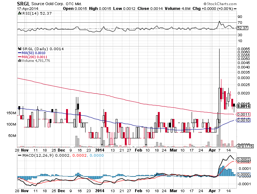
Task: Click the Apr label on the MACD axis
Action: [213, 191]
